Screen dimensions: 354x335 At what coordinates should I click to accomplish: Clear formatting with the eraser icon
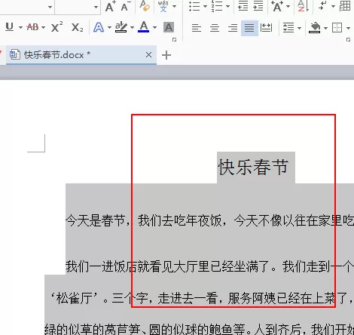pyautogui.click(x=145, y=6)
